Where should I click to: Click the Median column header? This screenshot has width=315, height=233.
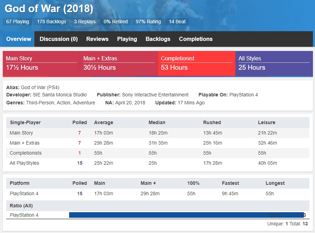tap(157, 122)
